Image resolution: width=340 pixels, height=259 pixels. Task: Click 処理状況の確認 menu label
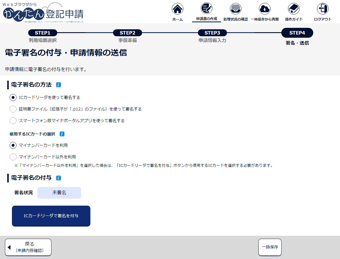click(235, 19)
